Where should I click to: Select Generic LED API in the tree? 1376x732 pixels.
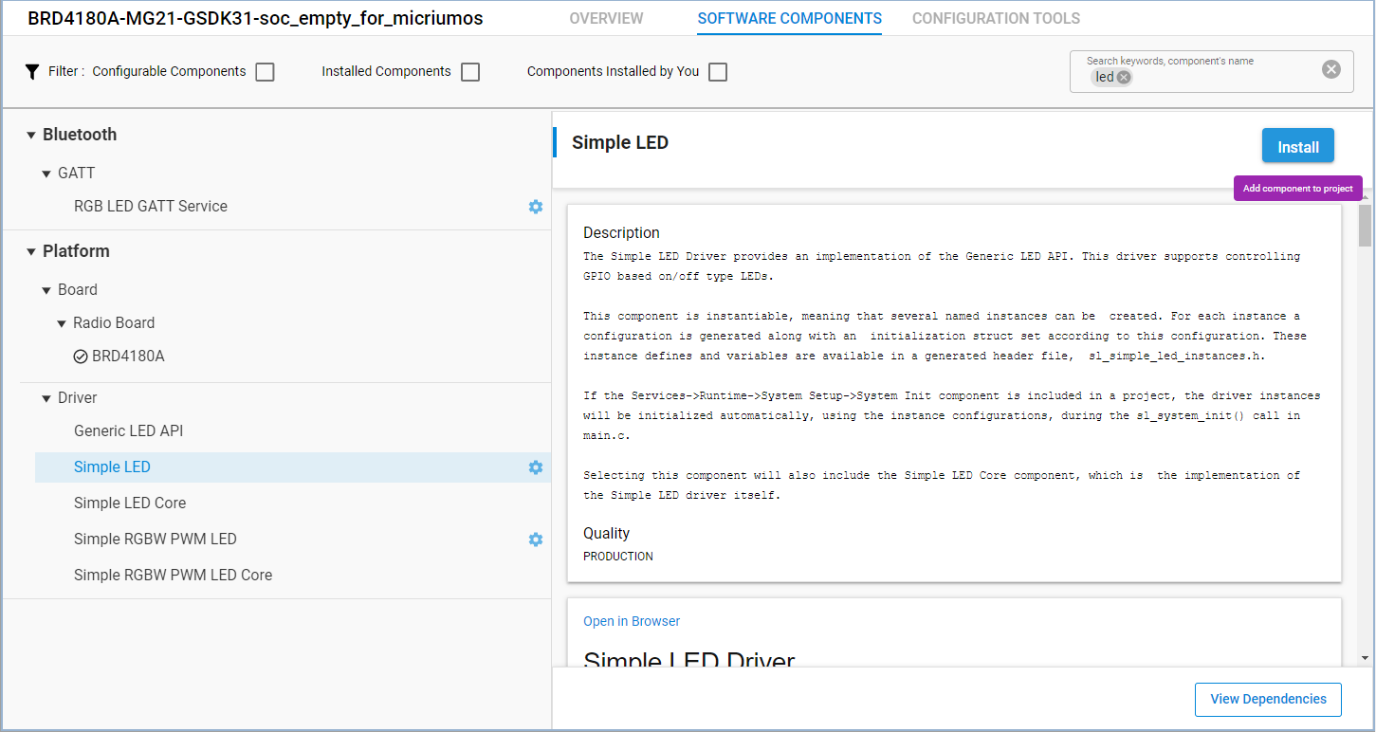[128, 430]
